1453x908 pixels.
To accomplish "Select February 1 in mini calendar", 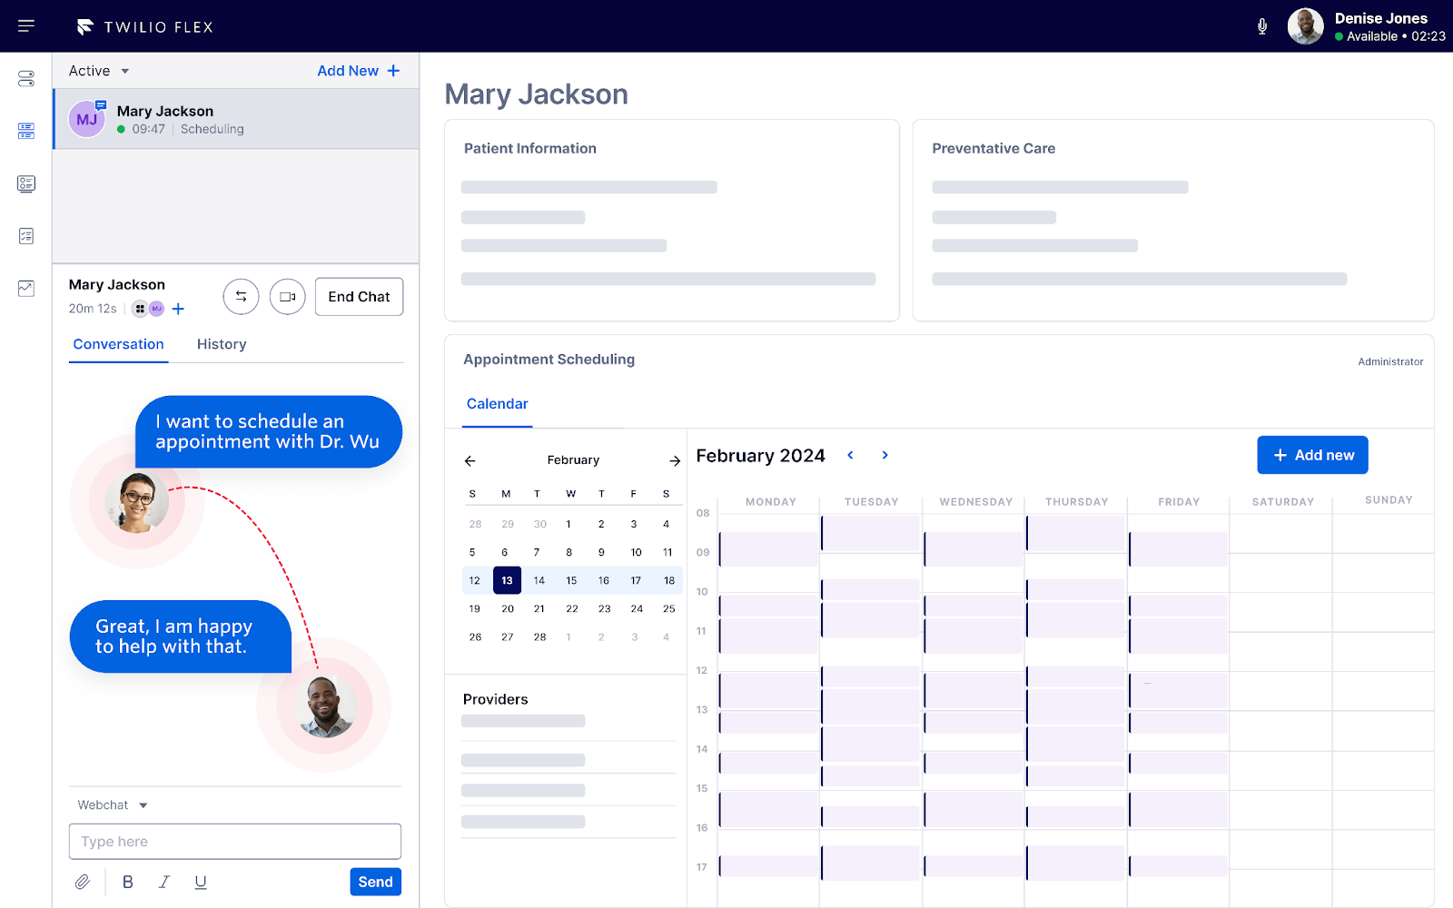I will click(568, 524).
